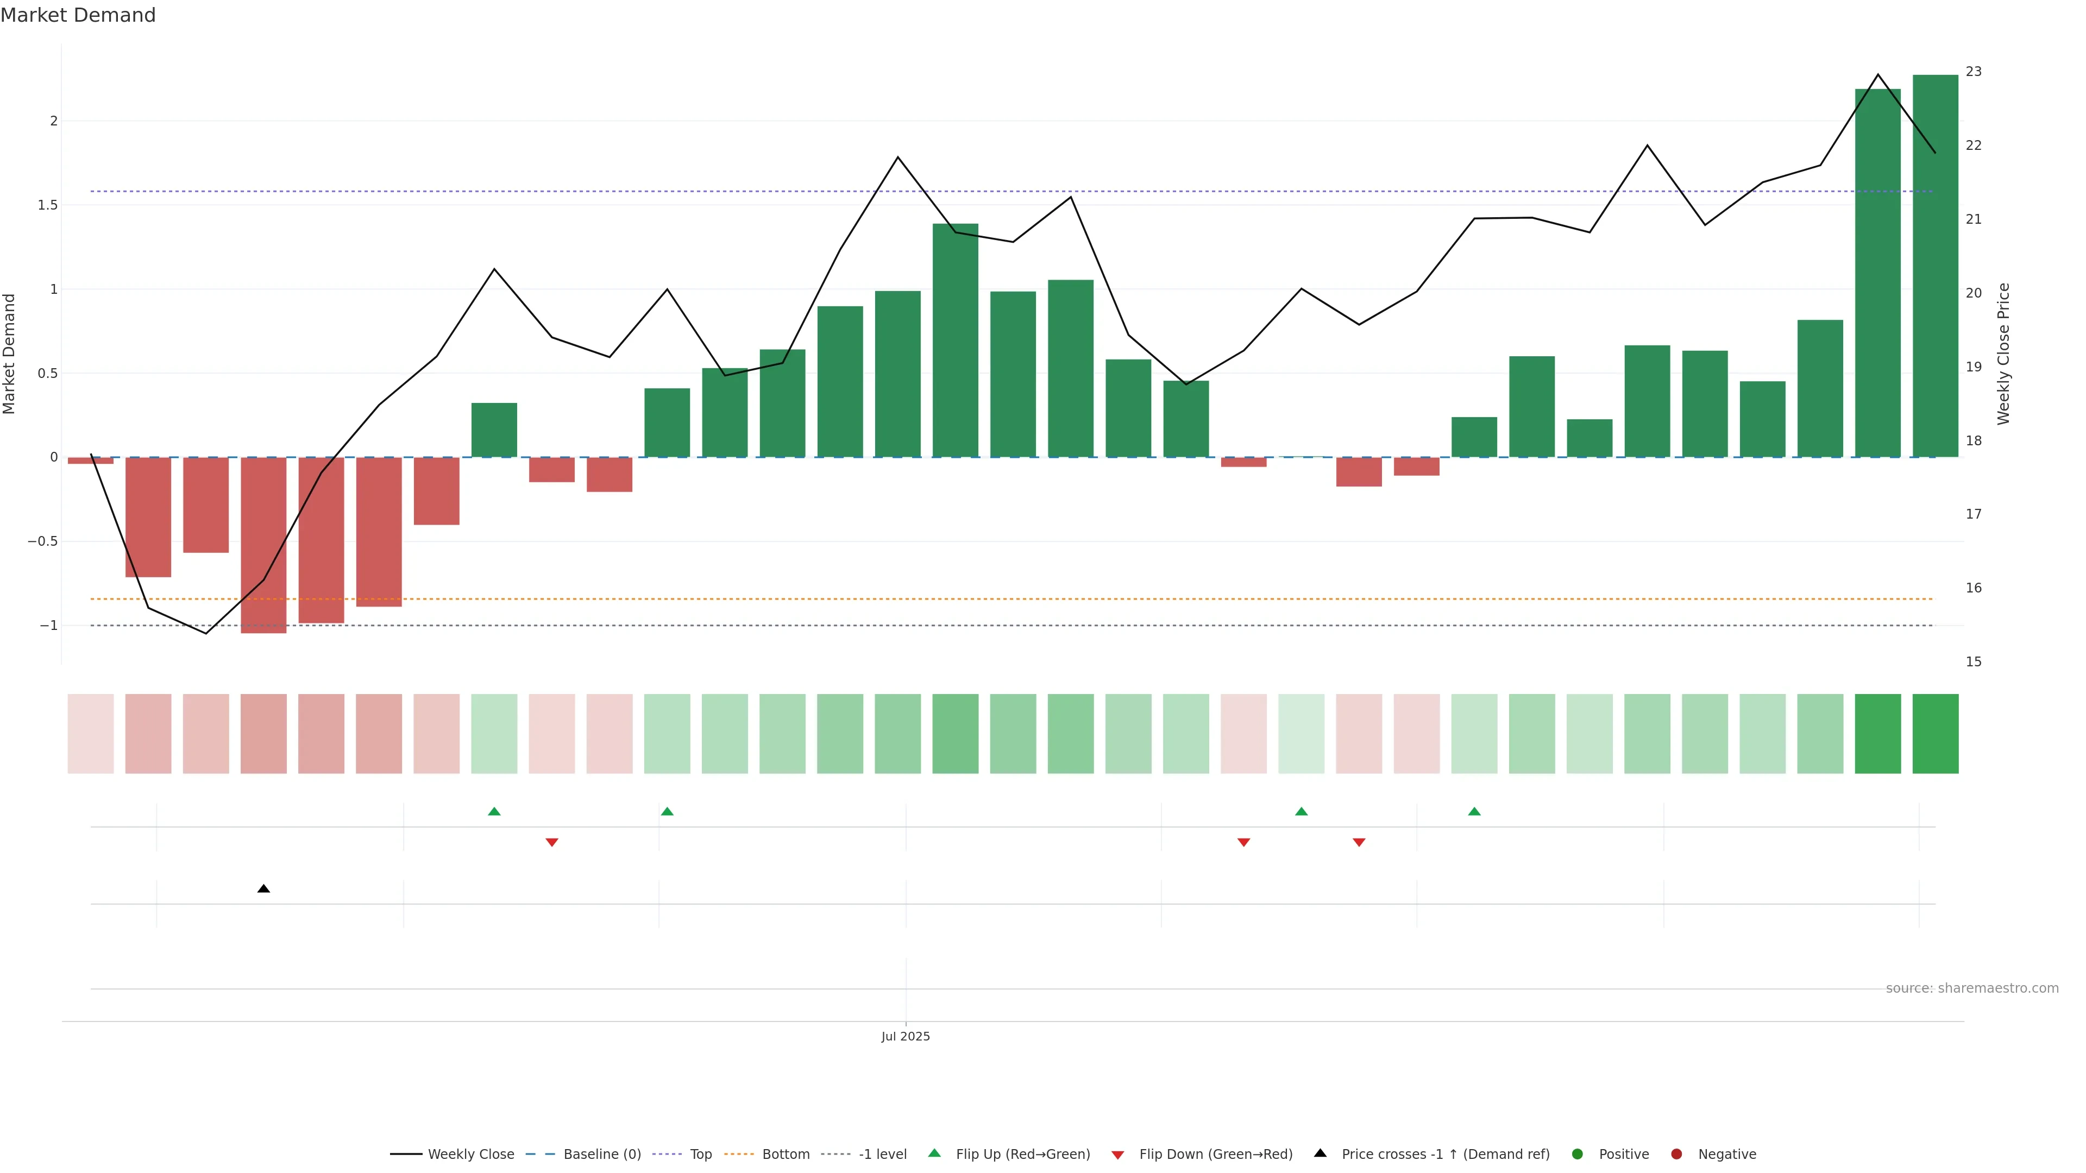Click the Flip Up legend triangle icon

click(934, 1153)
